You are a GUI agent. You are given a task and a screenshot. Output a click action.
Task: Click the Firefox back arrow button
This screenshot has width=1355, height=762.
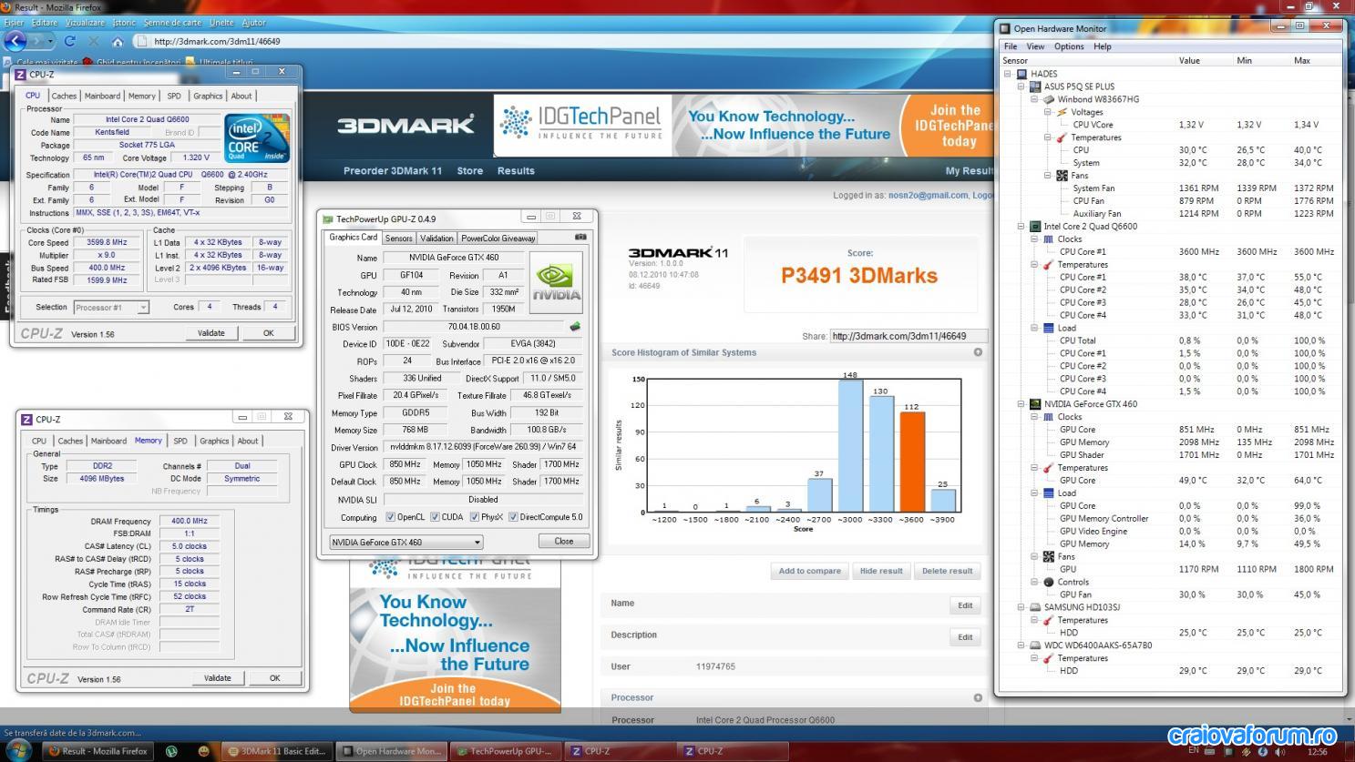pyautogui.click(x=15, y=40)
